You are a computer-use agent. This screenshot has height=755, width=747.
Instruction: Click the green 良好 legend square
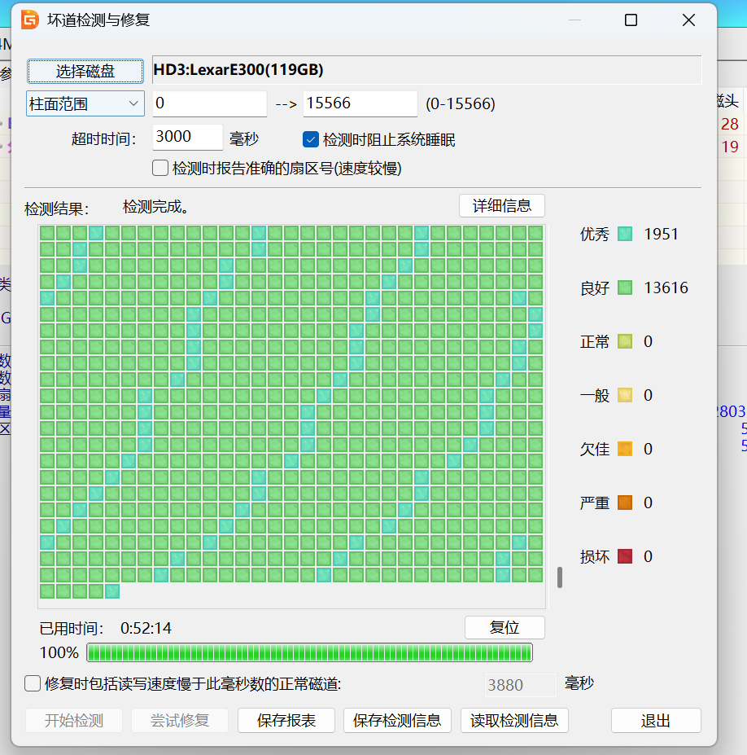point(628,288)
